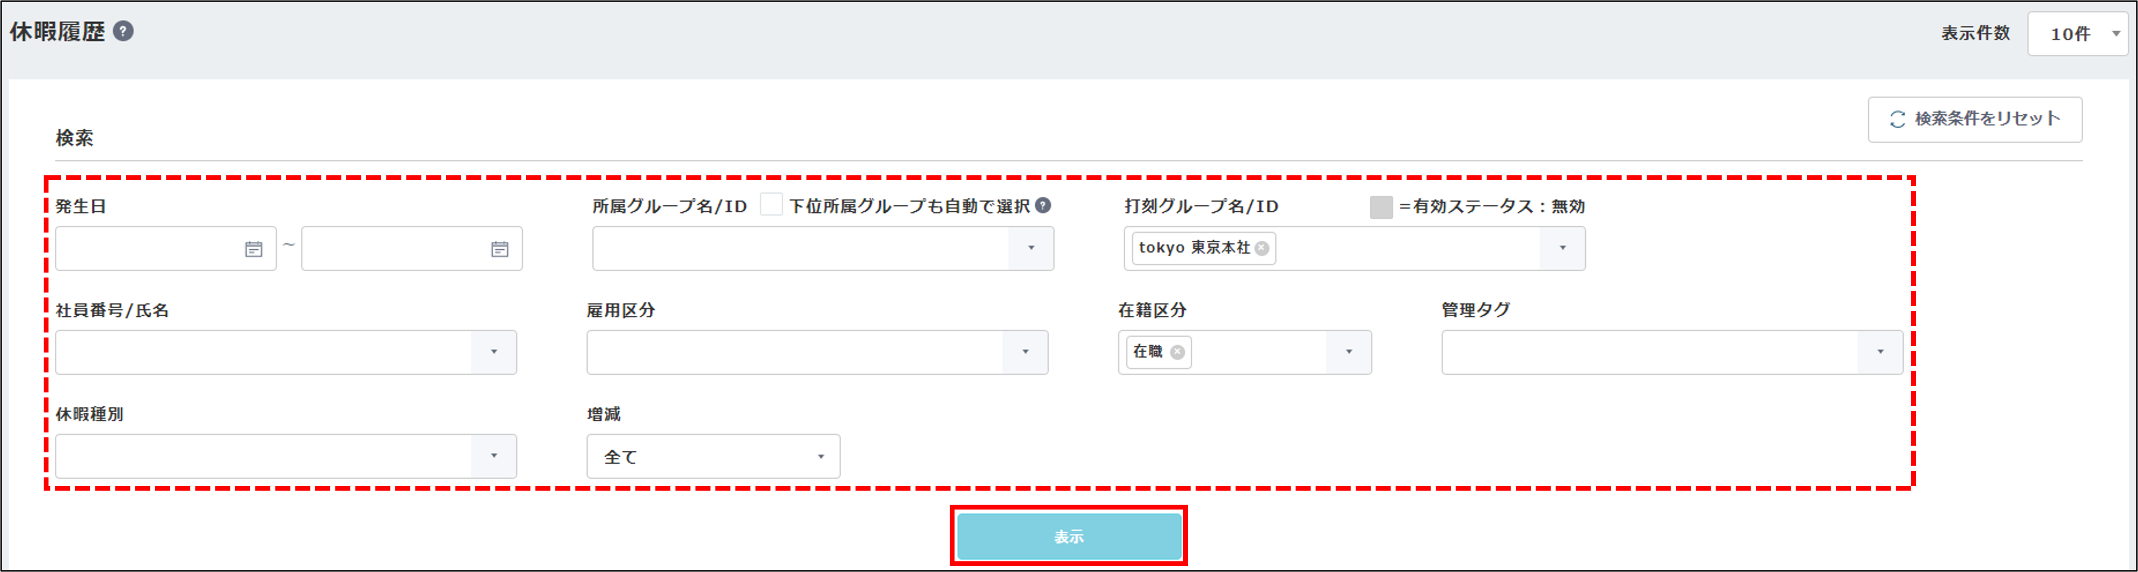Remove the 在職 tag
The image size is (2138, 572).
(x=1178, y=352)
